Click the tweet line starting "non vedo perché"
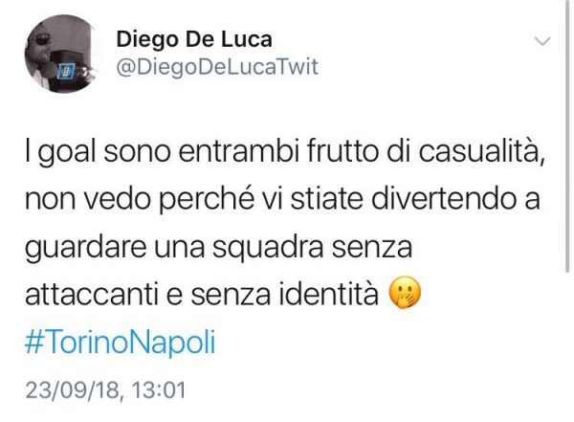Viewport: 574px width, 422px height. click(x=282, y=199)
